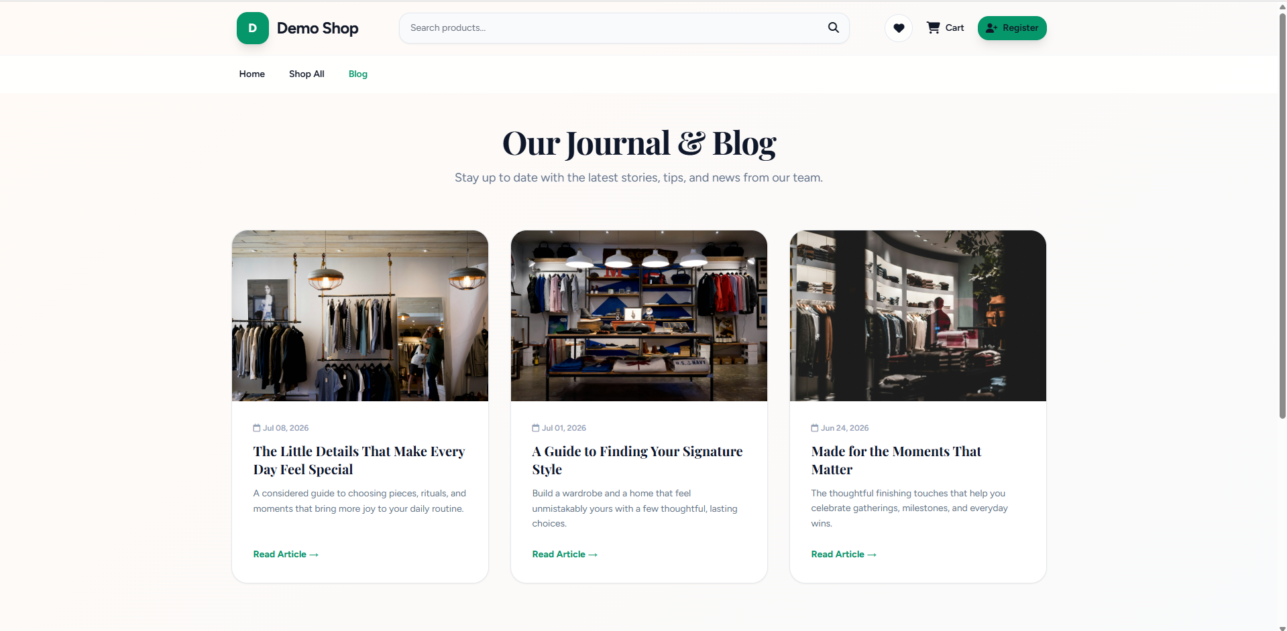Click the scrollbar down arrow
This screenshot has width=1287, height=631.
[x=1282, y=628]
